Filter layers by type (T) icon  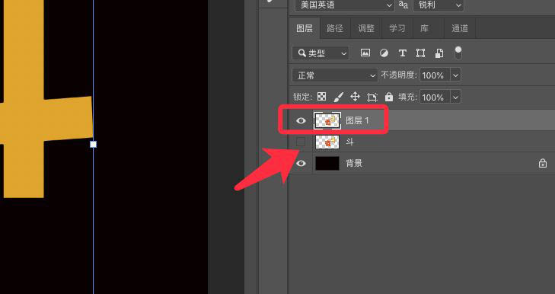tap(402, 53)
